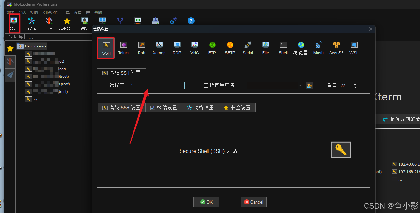The image size is (420, 213).
Task: Select the Xdmcp session type
Action: click(x=159, y=48)
